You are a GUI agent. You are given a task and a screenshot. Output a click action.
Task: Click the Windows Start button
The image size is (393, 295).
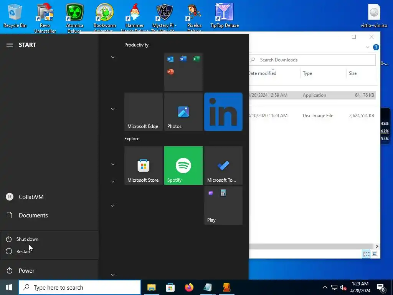[9, 287]
